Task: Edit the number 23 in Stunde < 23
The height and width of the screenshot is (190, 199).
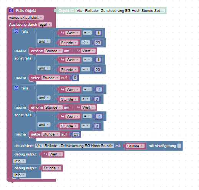Action: click(x=98, y=43)
